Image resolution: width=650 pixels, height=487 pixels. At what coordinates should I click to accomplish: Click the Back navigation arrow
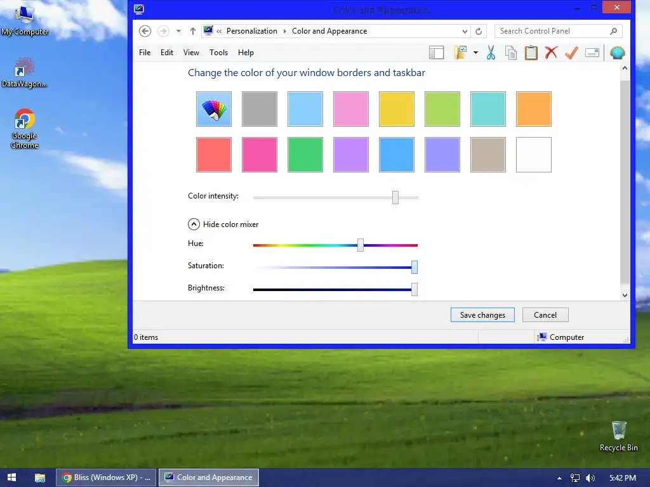[145, 31]
